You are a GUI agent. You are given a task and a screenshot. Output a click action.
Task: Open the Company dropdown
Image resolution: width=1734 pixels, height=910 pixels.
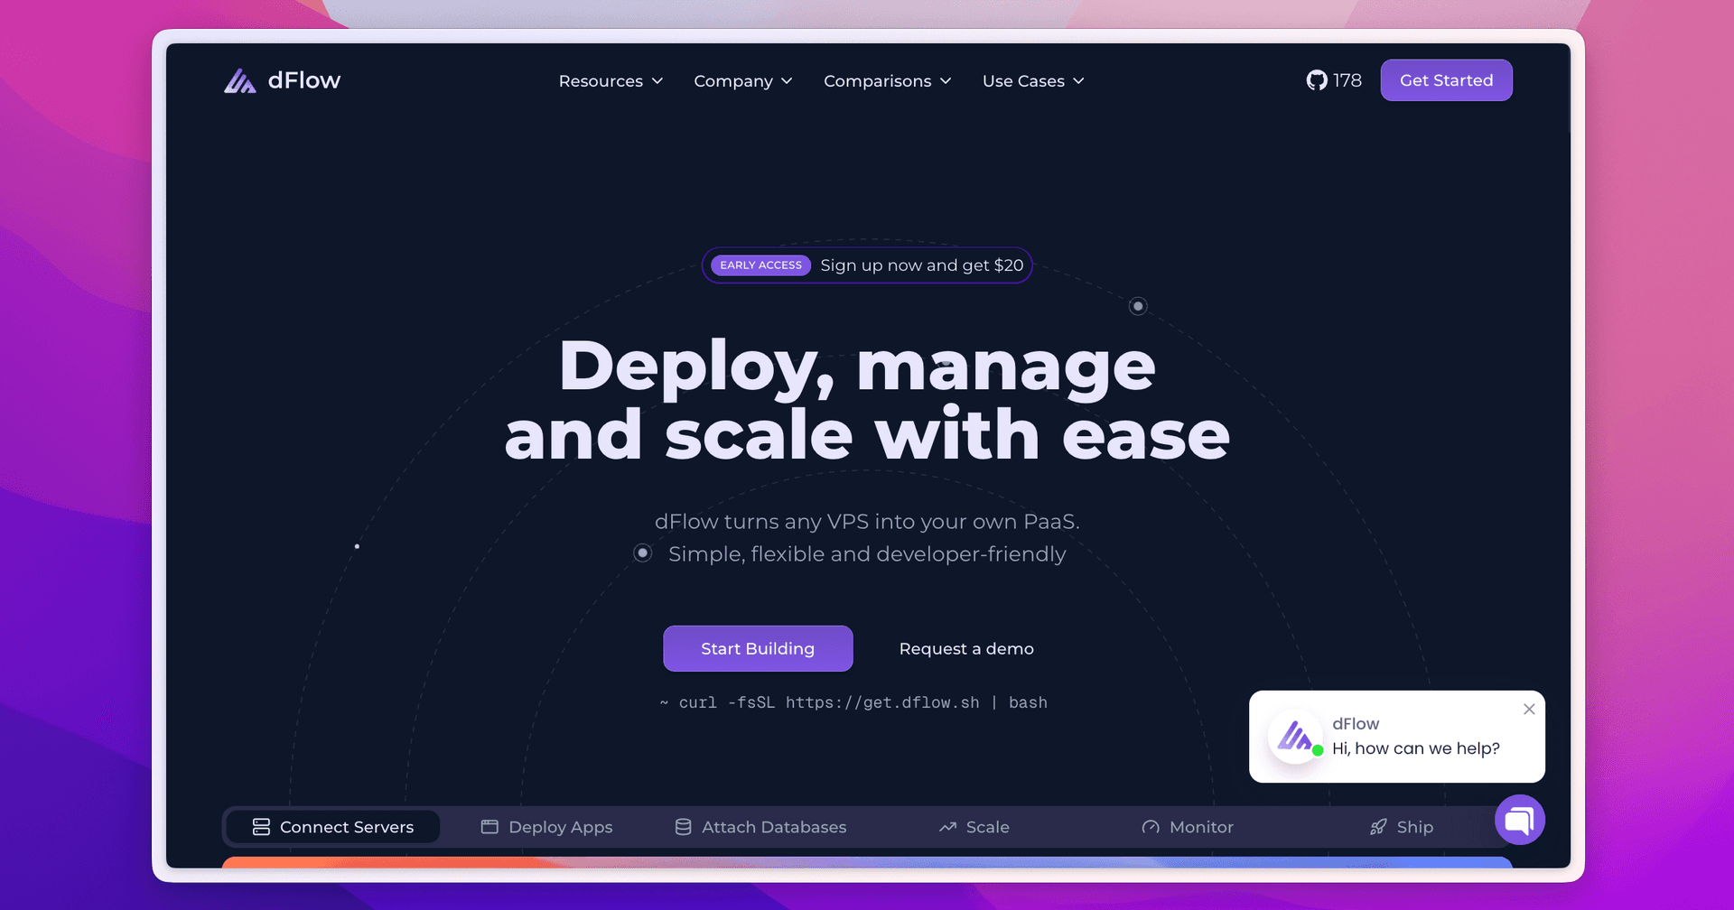742,80
